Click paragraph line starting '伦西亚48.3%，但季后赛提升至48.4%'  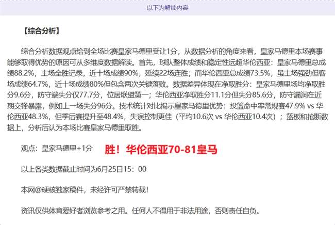coord(167,117)
